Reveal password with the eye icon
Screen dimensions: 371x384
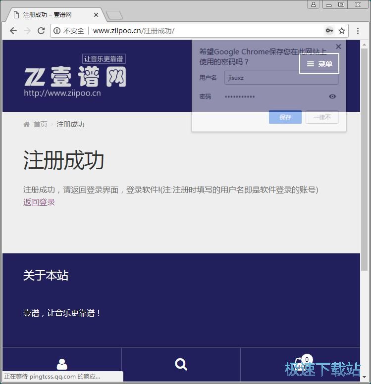click(x=332, y=96)
